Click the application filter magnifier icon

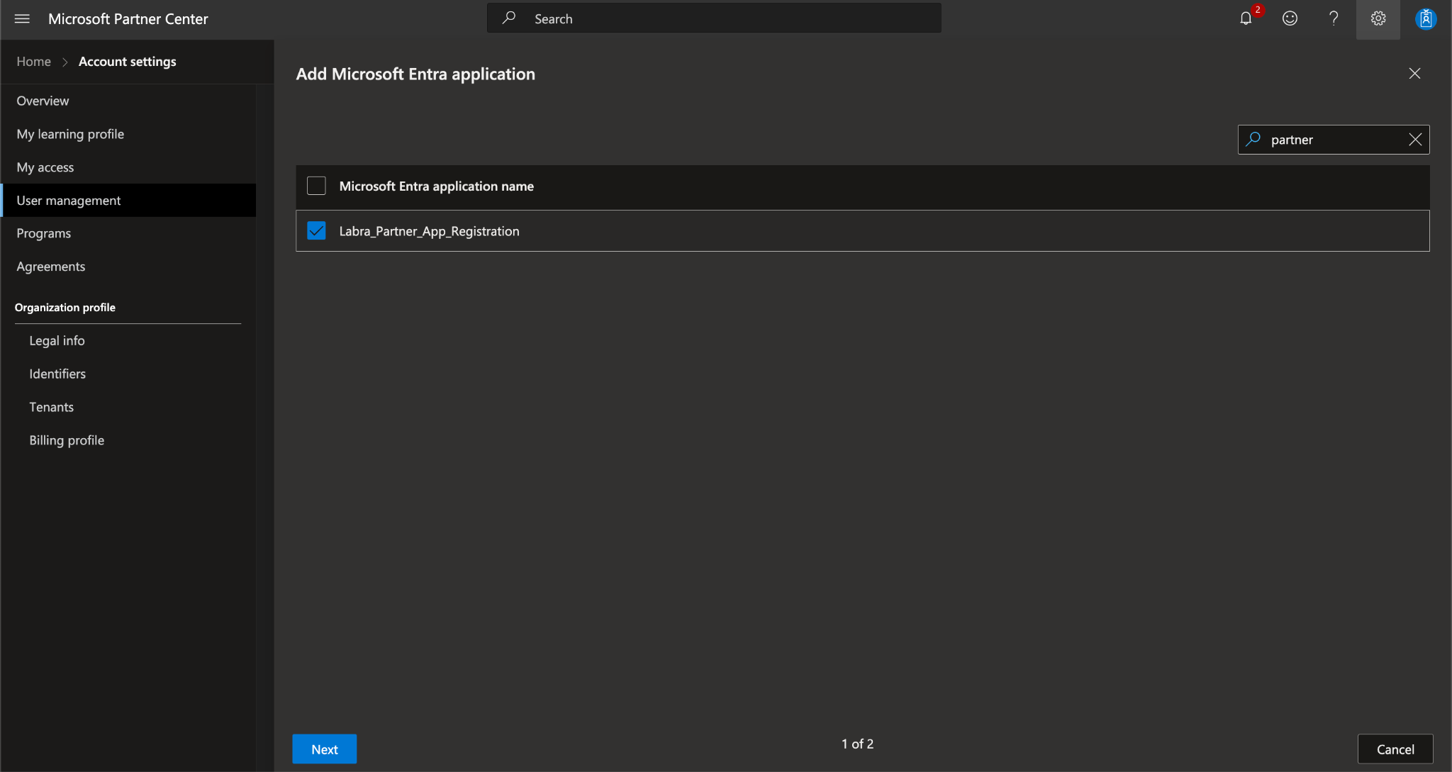(x=1253, y=139)
